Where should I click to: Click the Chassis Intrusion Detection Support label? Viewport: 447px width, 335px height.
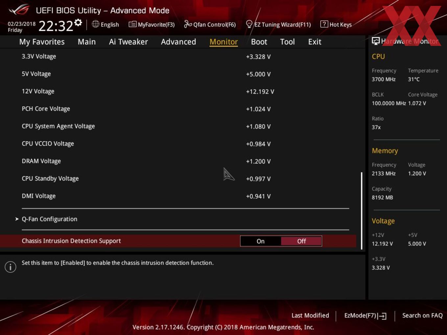71,241
